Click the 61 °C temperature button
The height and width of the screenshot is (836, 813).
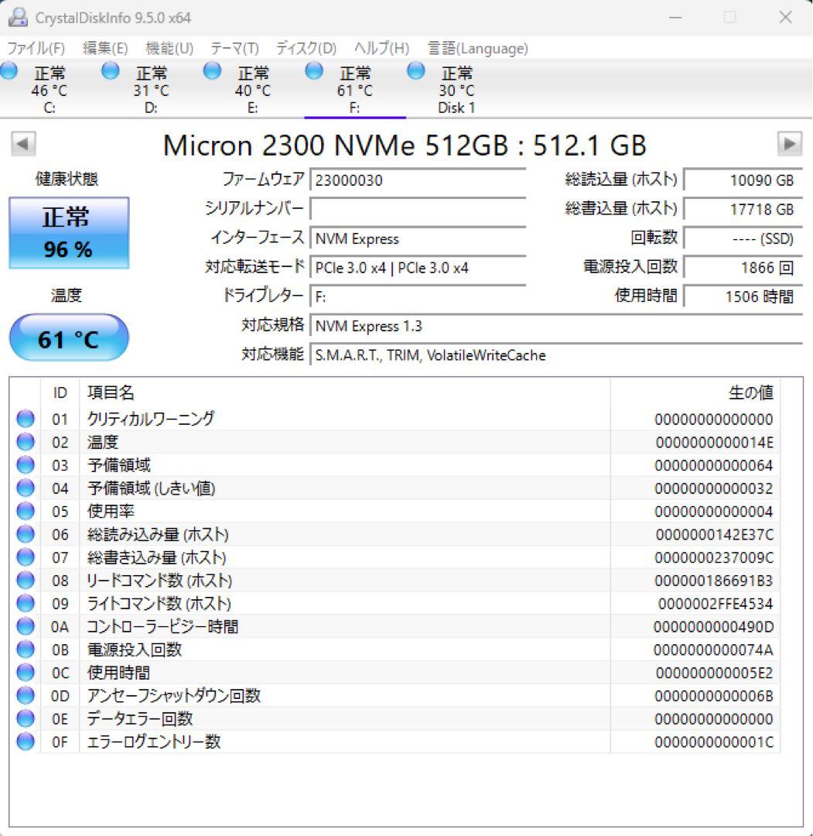(x=69, y=337)
